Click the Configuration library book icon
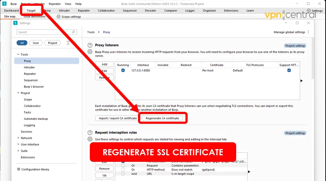326x181 pixels. coord(18,169)
